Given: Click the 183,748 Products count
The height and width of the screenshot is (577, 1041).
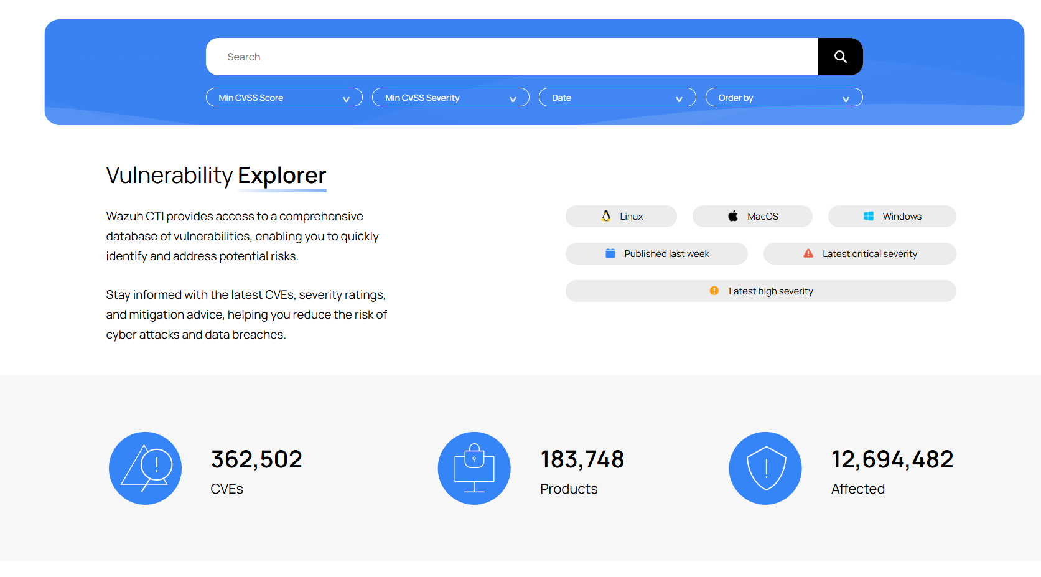Looking at the screenshot, I should 582,459.
